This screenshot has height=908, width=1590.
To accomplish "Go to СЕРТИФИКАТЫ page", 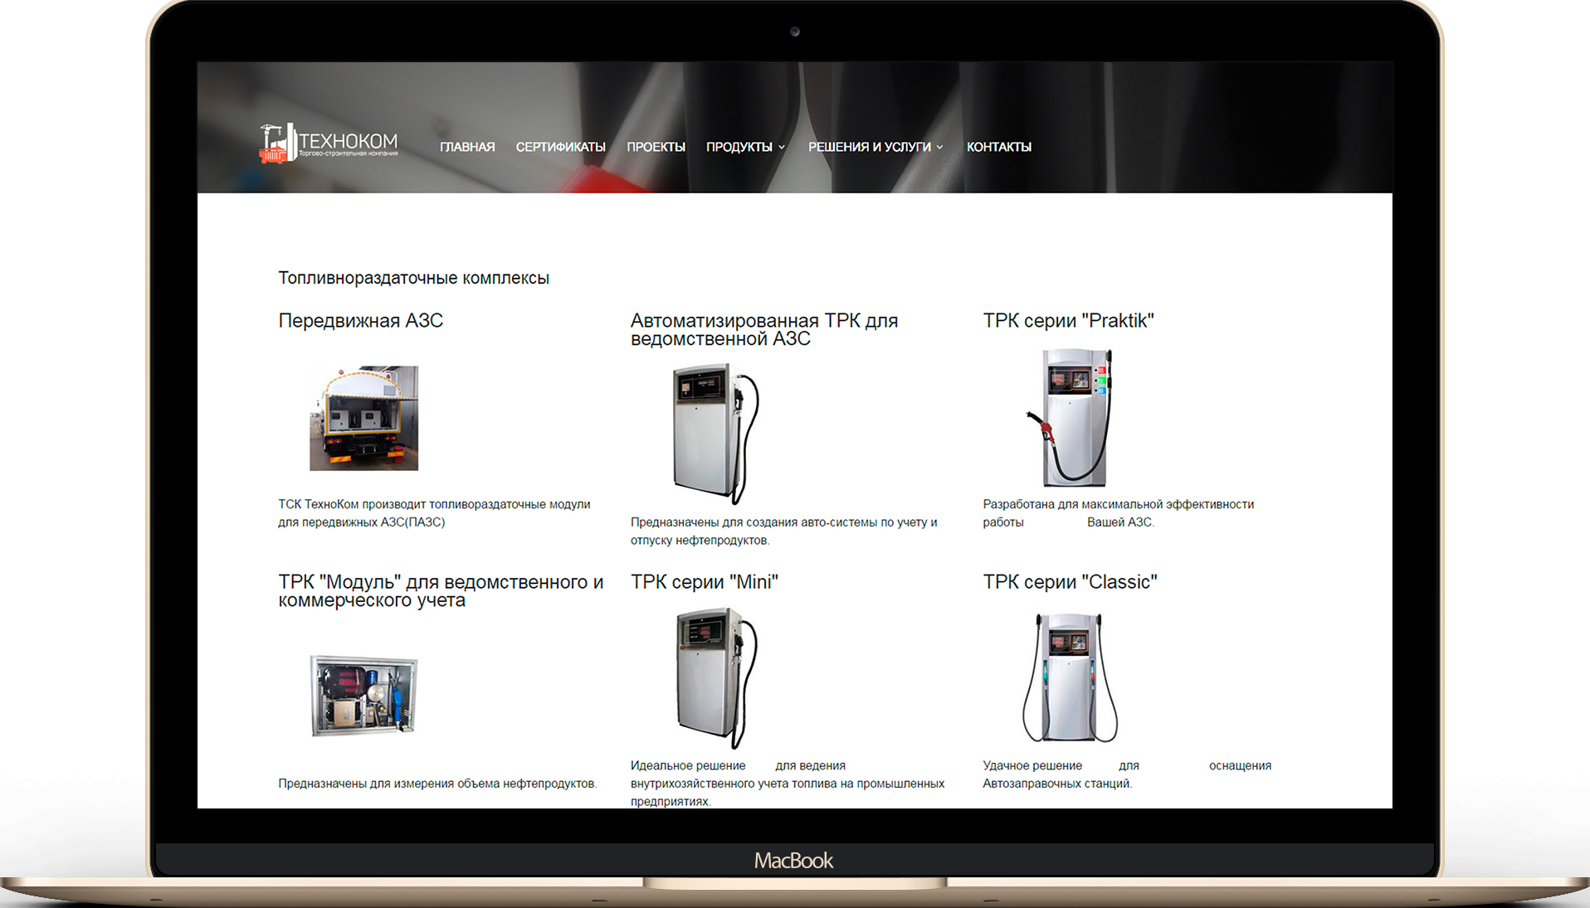I will coord(560,147).
